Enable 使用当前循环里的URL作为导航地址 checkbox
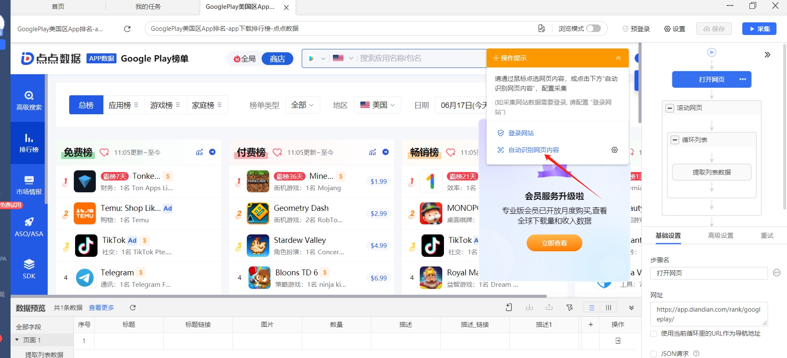This screenshot has width=787, height=358. (654, 334)
